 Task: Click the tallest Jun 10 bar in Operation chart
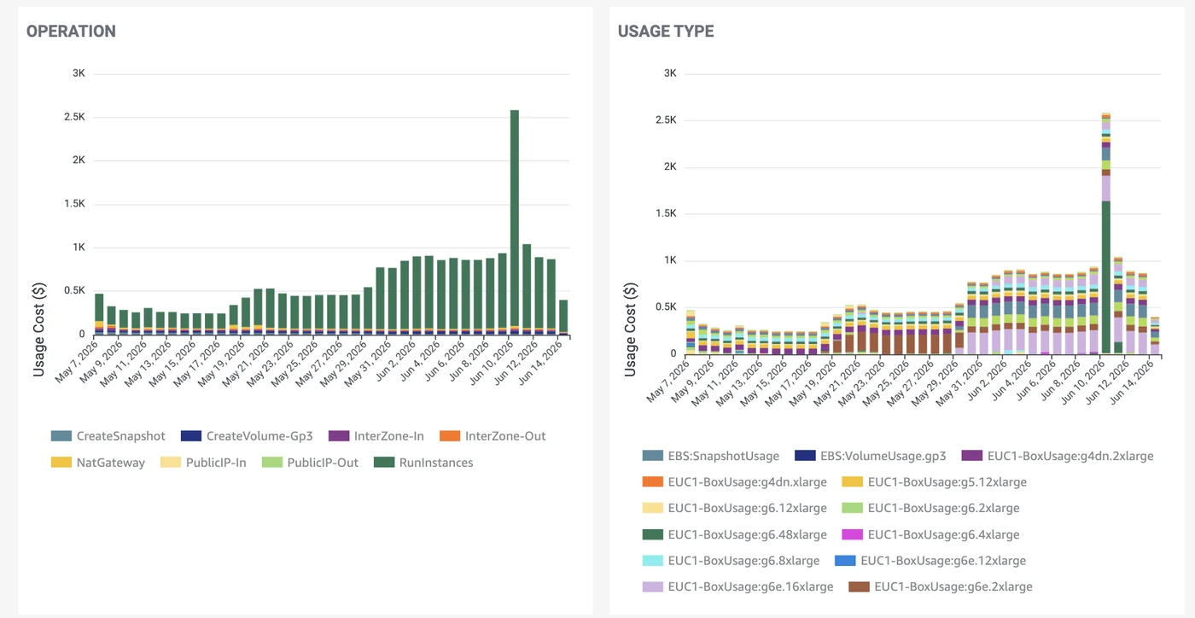pyautogui.click(x=515, y=222)
